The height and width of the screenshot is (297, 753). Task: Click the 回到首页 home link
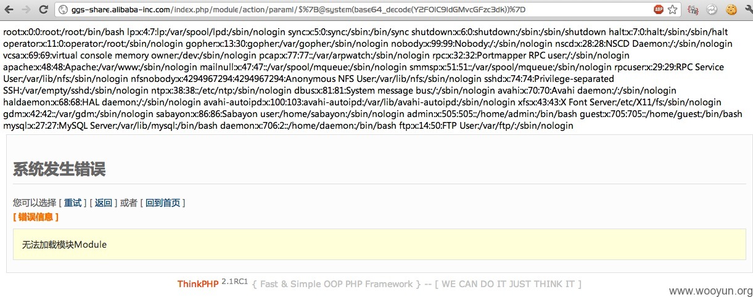163,203
